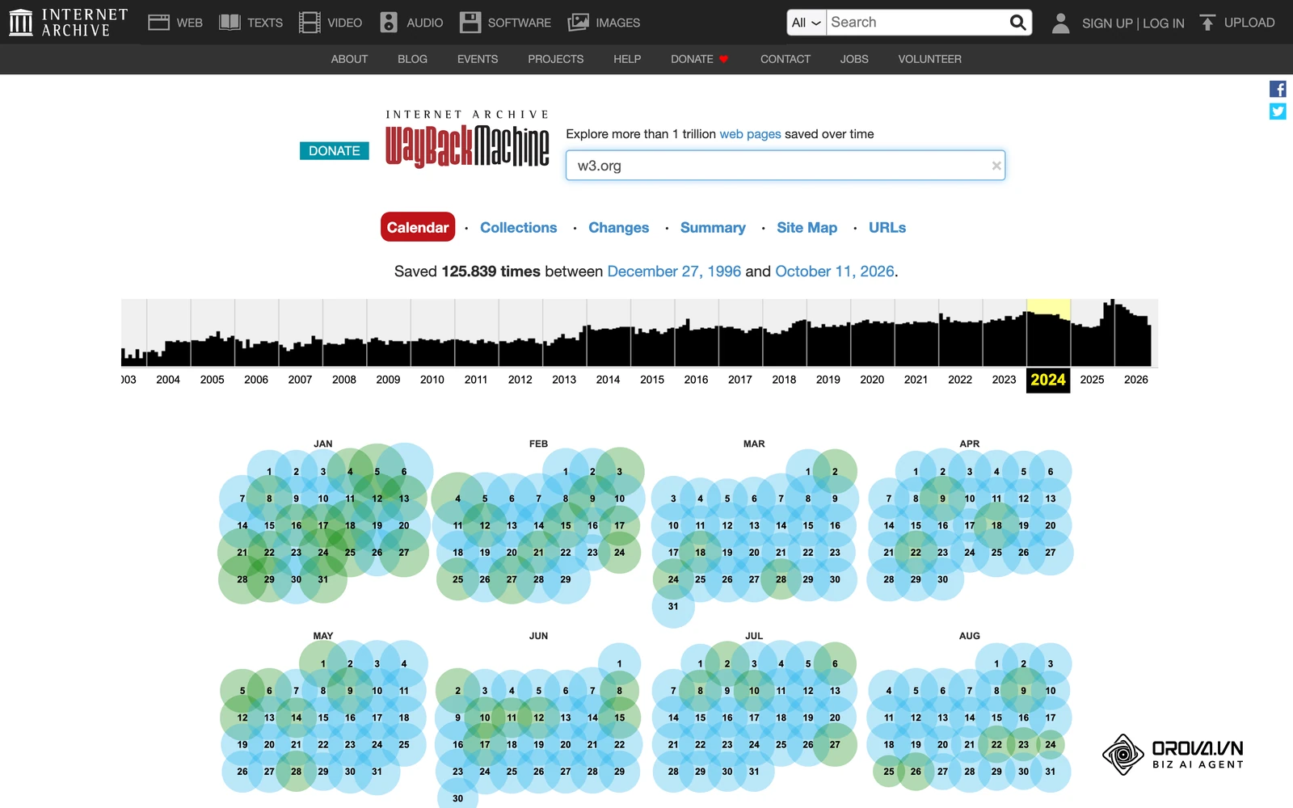Open the December 27, 1996 capture link
This screenshot has height=808, width=1293.
(674, 271)
